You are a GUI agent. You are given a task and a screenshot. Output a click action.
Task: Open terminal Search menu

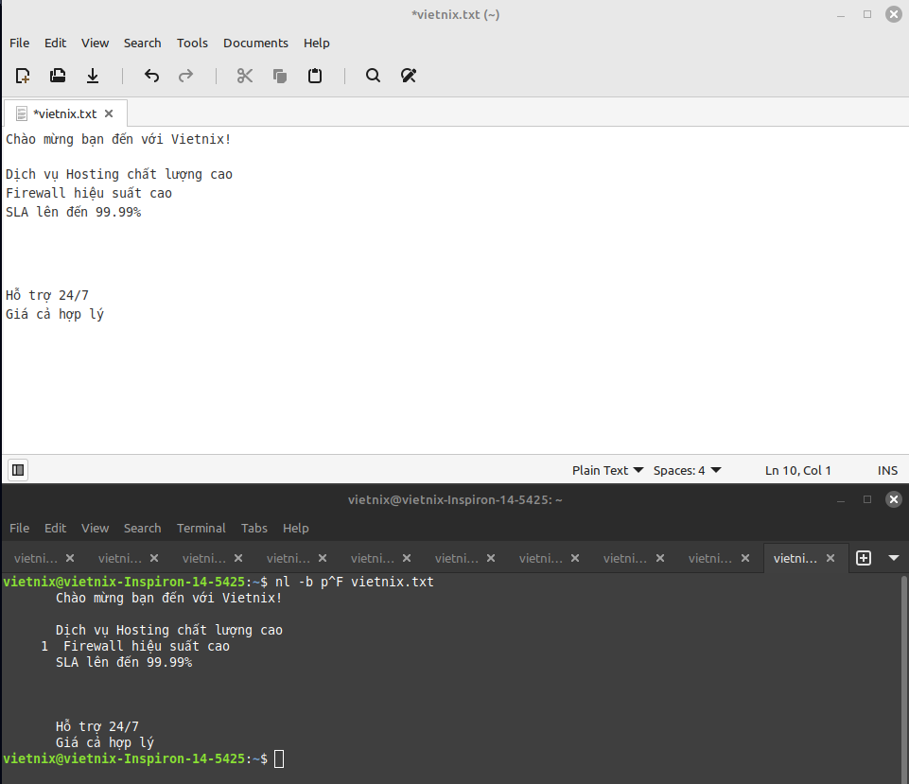point(142,528)
